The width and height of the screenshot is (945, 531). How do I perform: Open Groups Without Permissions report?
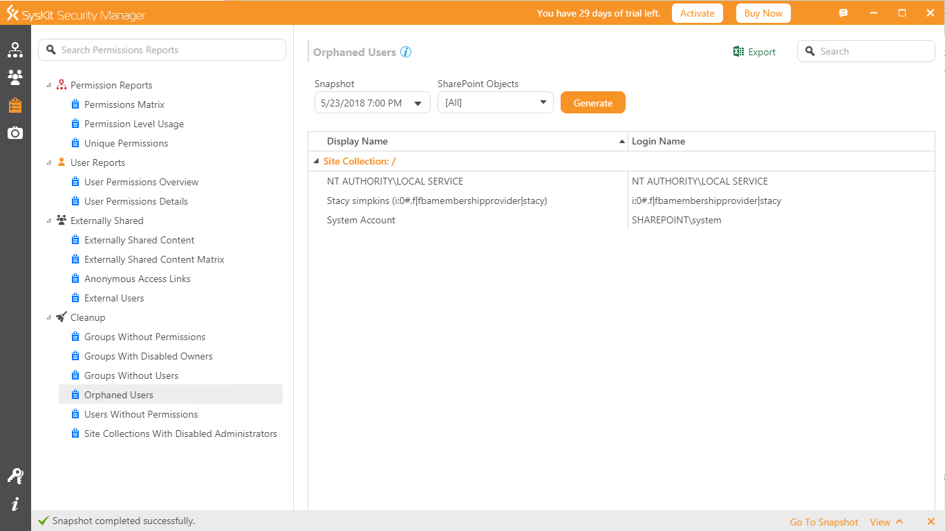pyautogui.click(x=144, y=337)
